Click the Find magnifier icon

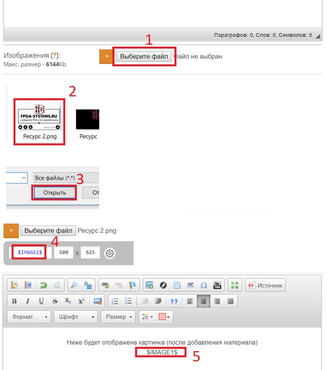click(75, 285)
